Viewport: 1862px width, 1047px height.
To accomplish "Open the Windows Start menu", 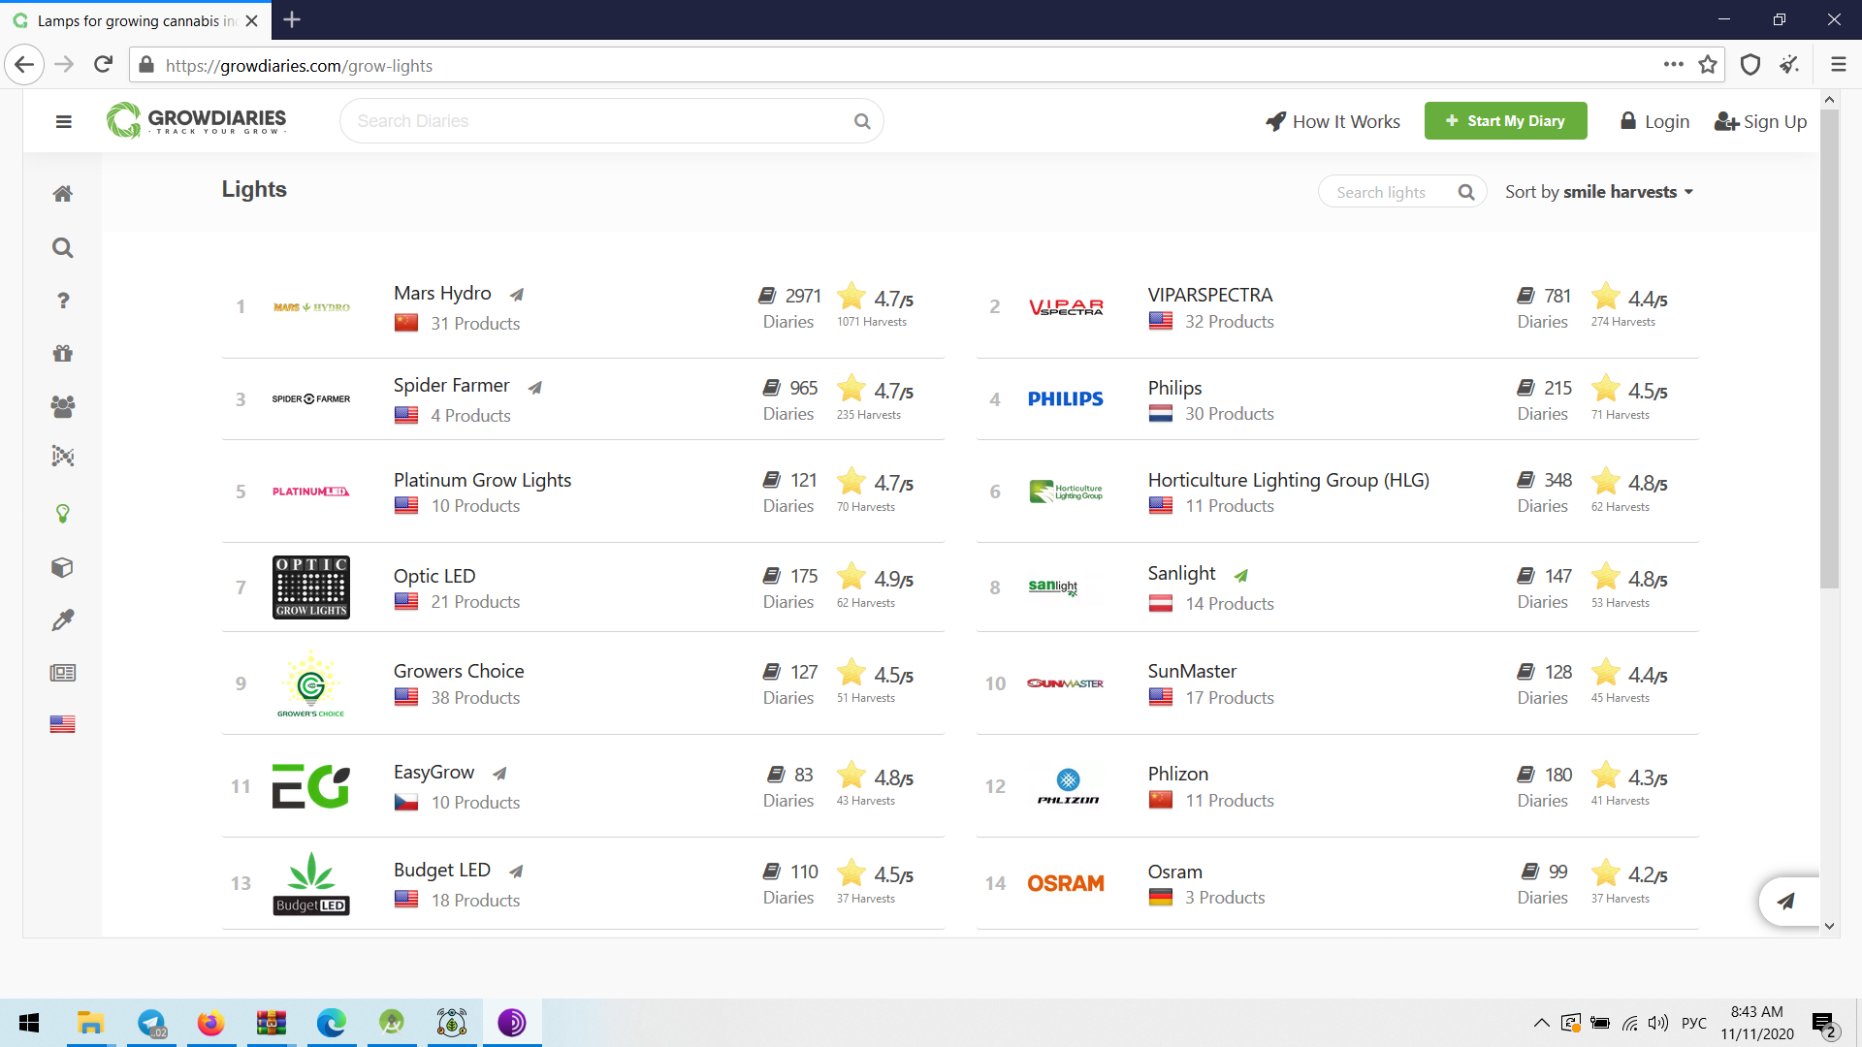I will pos(29,1023).
